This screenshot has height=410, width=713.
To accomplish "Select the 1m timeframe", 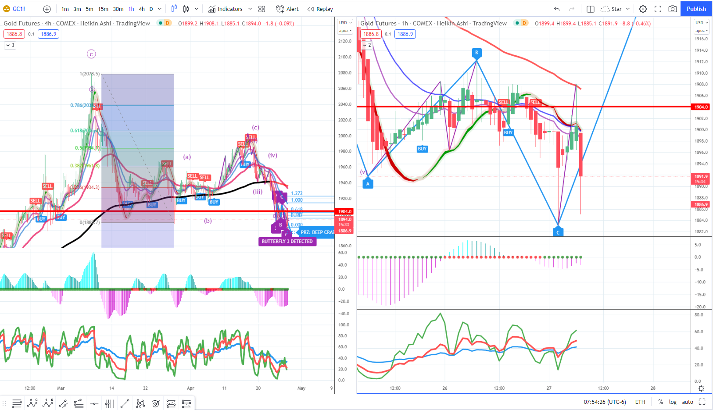I will [x=65, y=9].
